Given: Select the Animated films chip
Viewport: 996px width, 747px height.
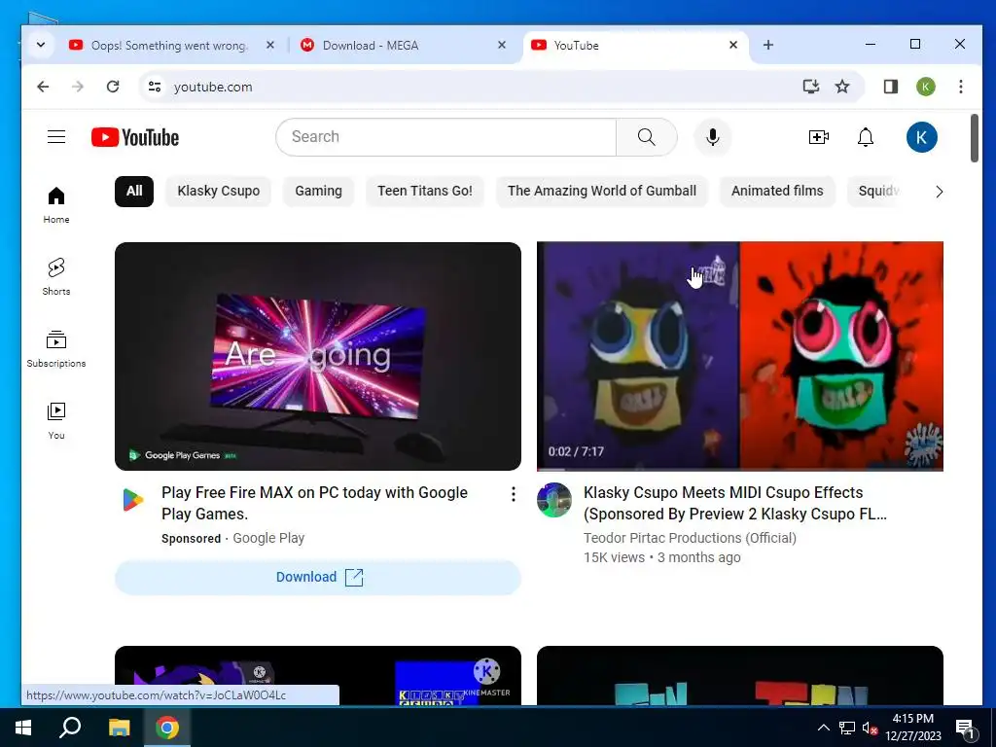Looking at the screenshot, I should 777,192.
